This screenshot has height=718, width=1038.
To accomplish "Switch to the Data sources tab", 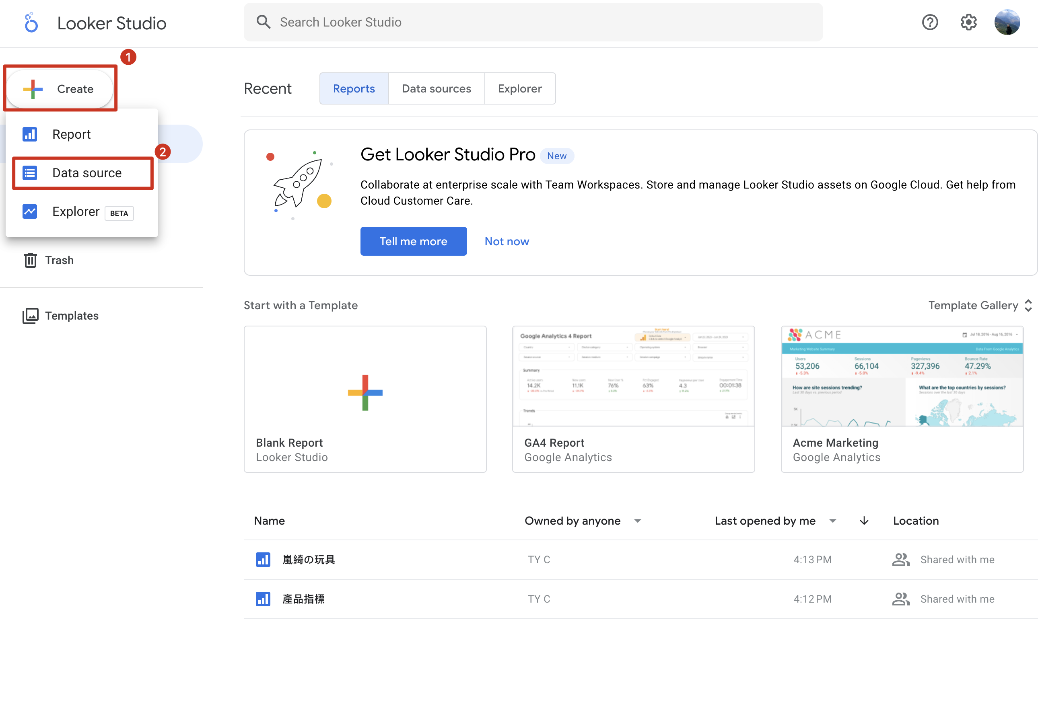I will point(436,88).
